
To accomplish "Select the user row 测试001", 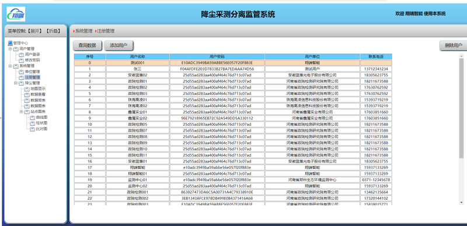I will tap(233, 63).
